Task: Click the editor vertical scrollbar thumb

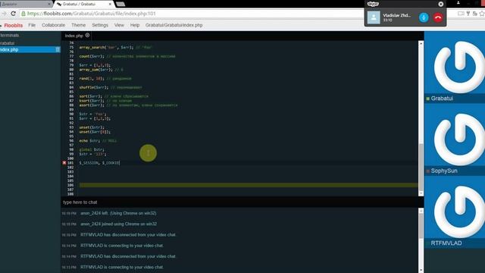Action: (421, 167)
